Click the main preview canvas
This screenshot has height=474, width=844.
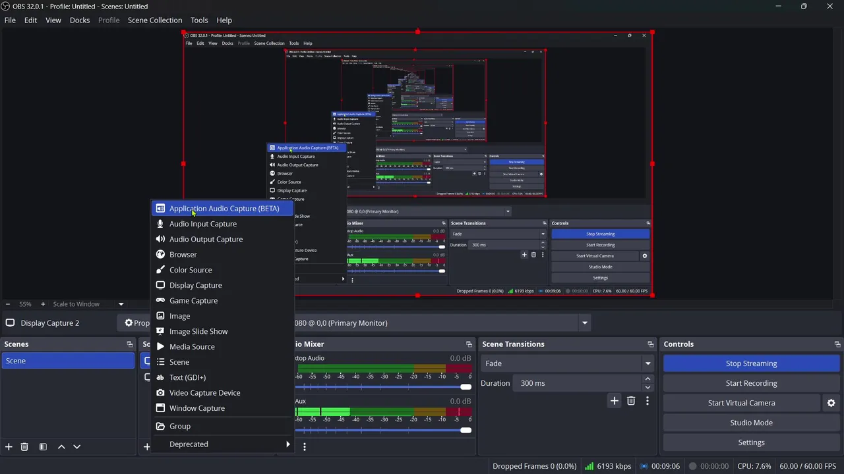[417, 163]
